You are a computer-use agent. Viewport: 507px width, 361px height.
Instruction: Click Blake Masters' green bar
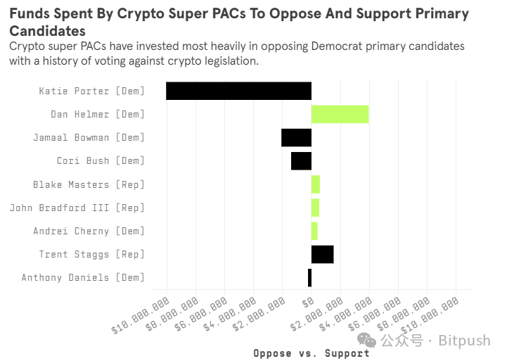(x=316, y=184)
